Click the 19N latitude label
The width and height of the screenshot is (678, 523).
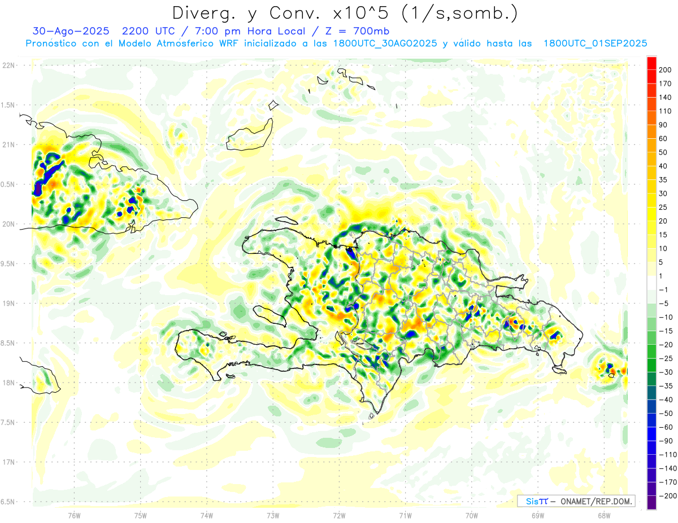[x=8, y=304]
